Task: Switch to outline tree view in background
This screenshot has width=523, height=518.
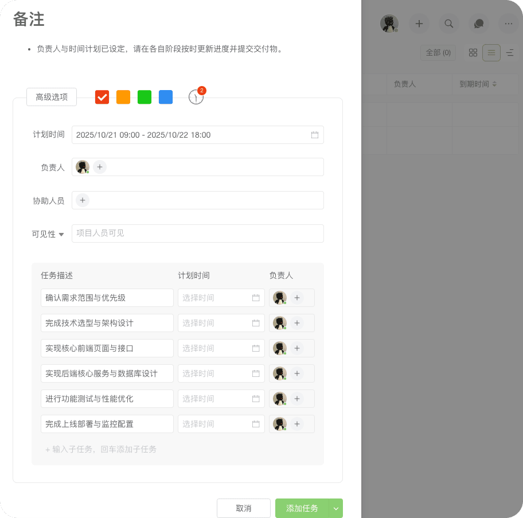Action: tap(510, 53)
